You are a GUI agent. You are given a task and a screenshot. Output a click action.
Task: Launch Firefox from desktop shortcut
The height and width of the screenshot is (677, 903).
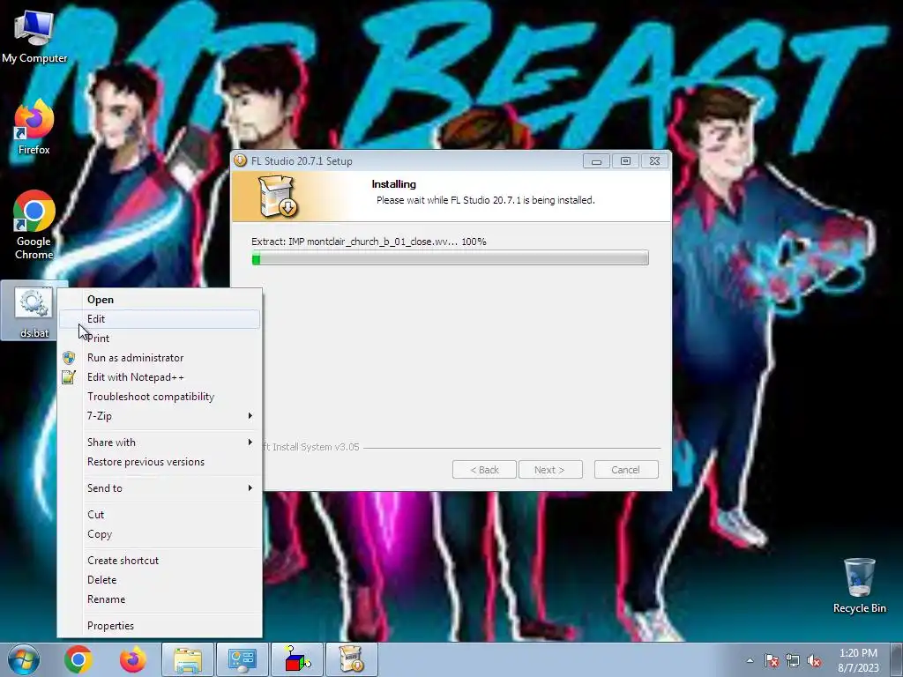[34, 127]
